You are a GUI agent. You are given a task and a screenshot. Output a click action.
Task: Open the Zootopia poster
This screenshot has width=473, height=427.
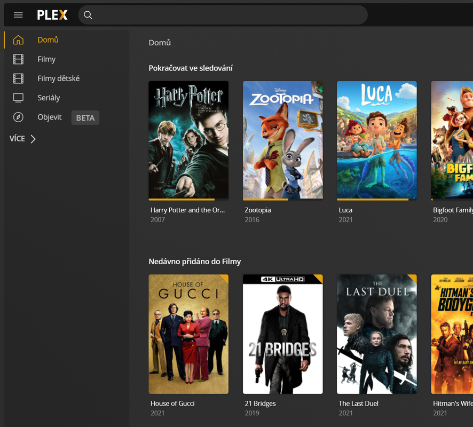[x=282, y=140]
